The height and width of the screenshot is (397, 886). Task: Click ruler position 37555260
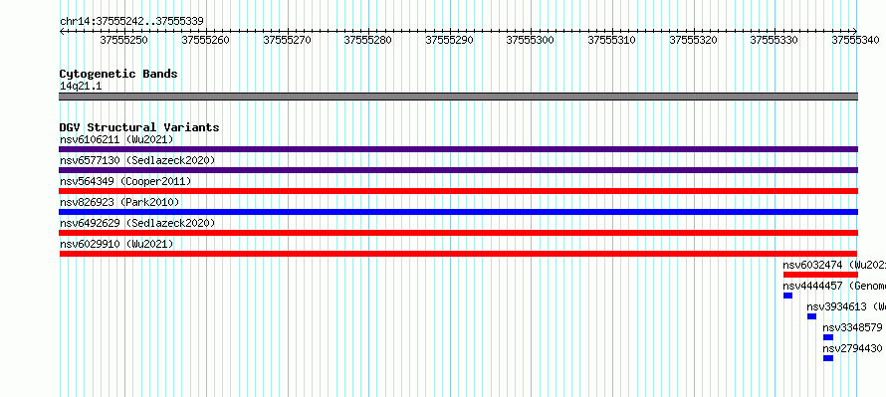[206, 40]
